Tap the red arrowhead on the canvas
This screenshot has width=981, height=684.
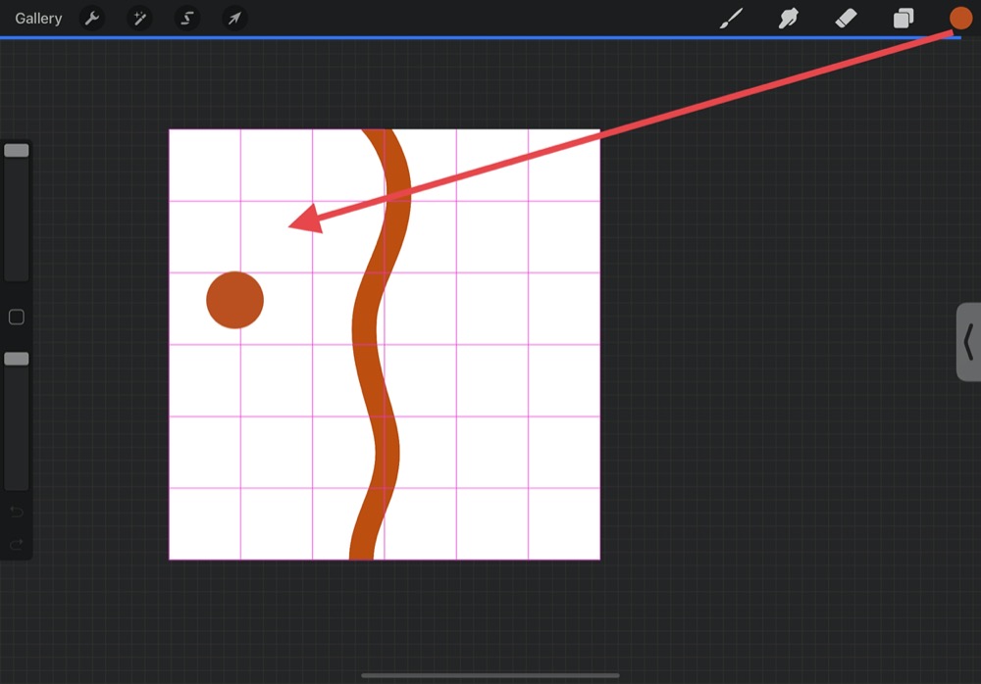tap(306, 220)
